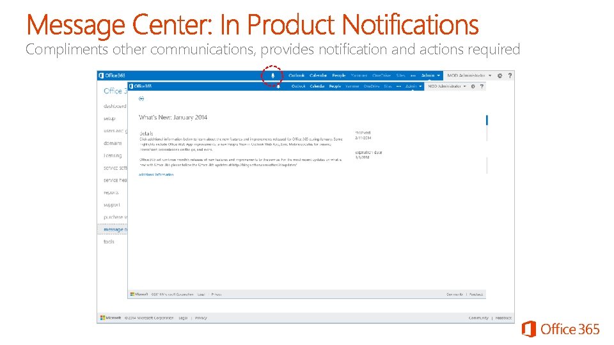Click Feedback in the front window footer
The image size is (614, 345).
click(476, 294)
